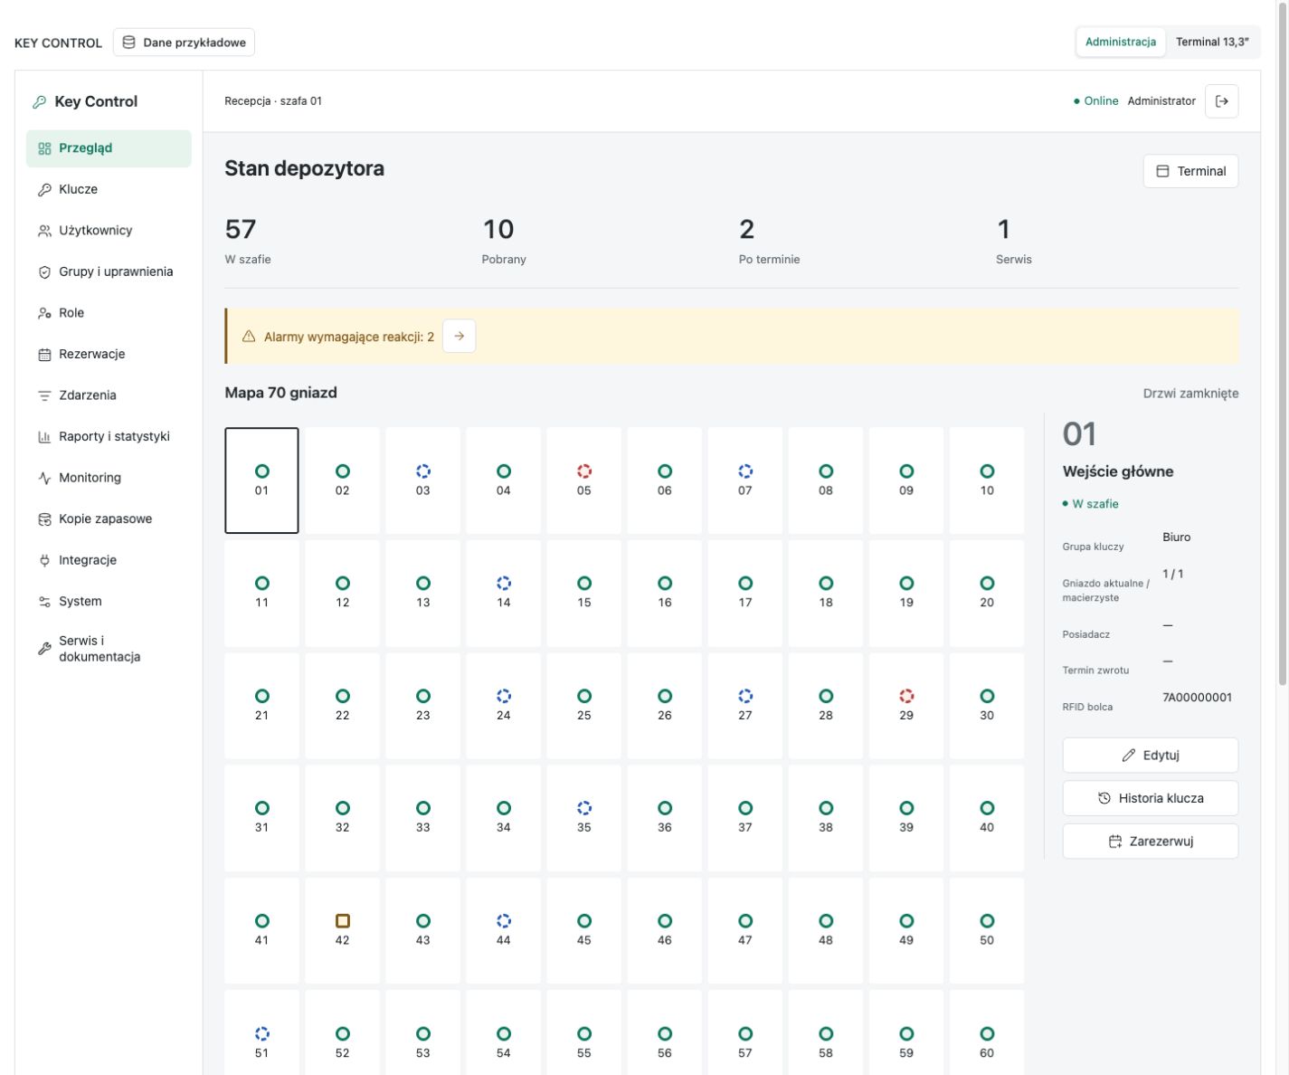Select slot 42 with the square service icon
This screenshot has width=1289, height=1075.
point(342,930)
